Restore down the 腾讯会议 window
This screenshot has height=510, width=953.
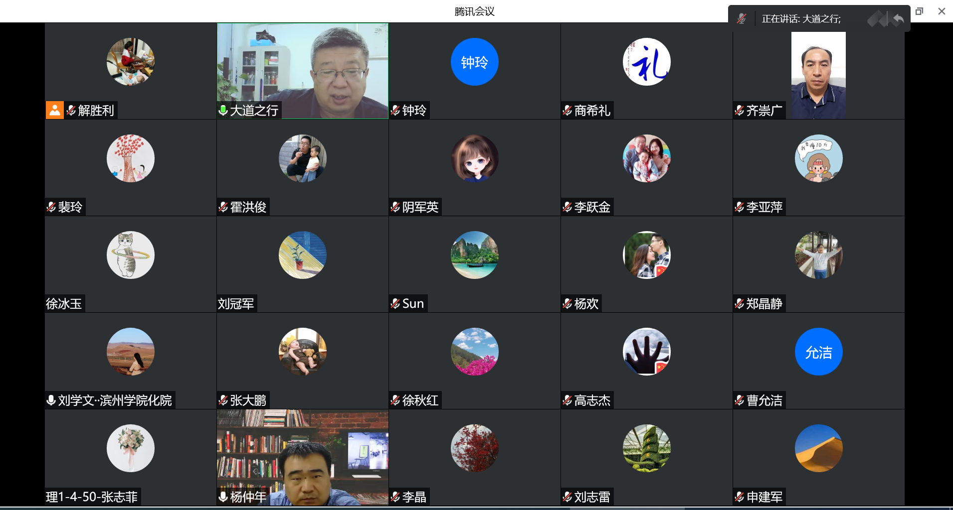point(919,11)
